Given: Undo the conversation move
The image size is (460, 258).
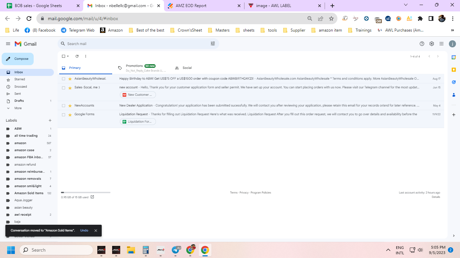Looking at the screenshot, I should coord(84,230).
